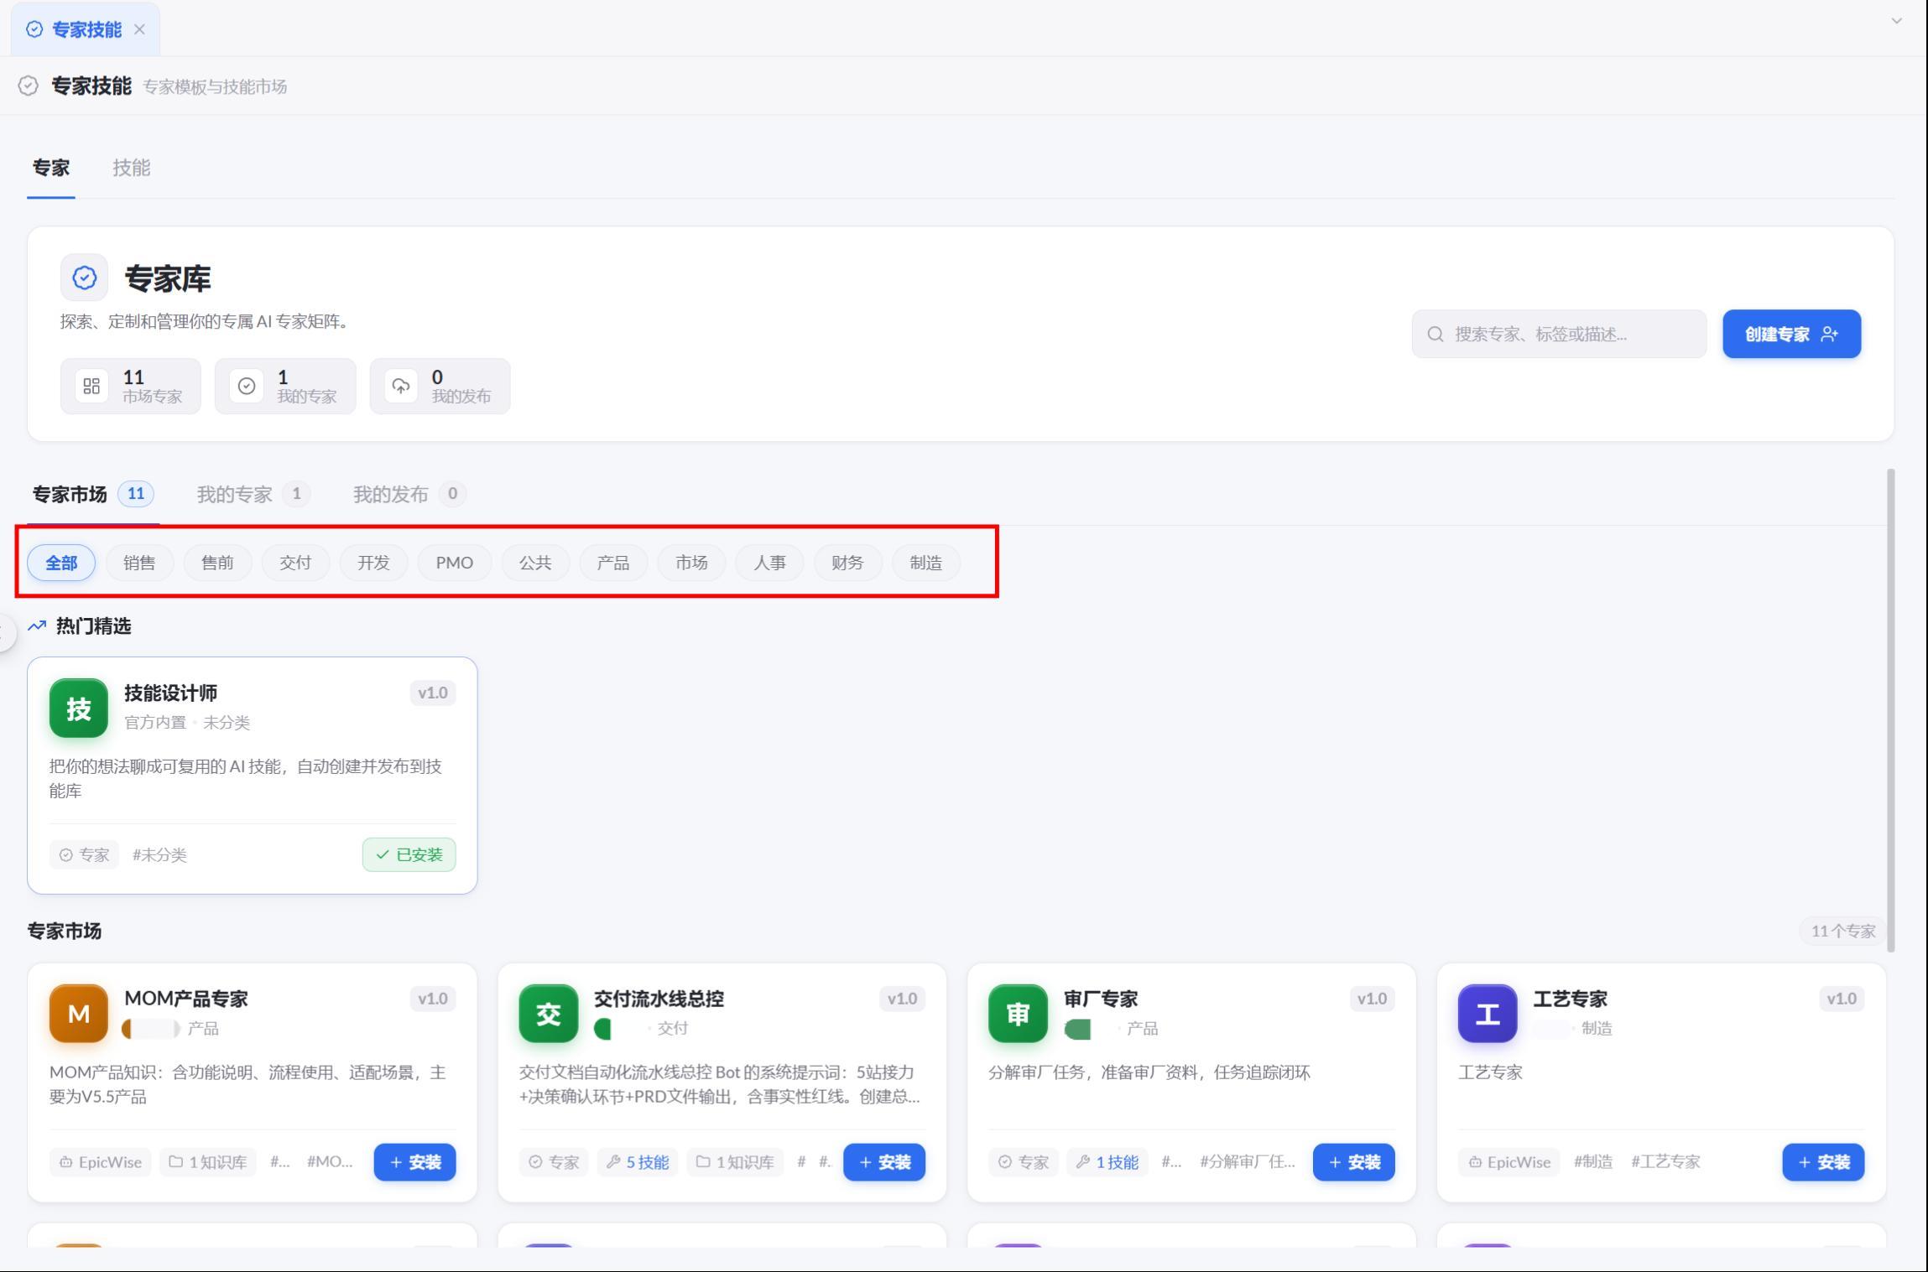
Task: Filter experts by 人事
Action: tap(769, 563)
